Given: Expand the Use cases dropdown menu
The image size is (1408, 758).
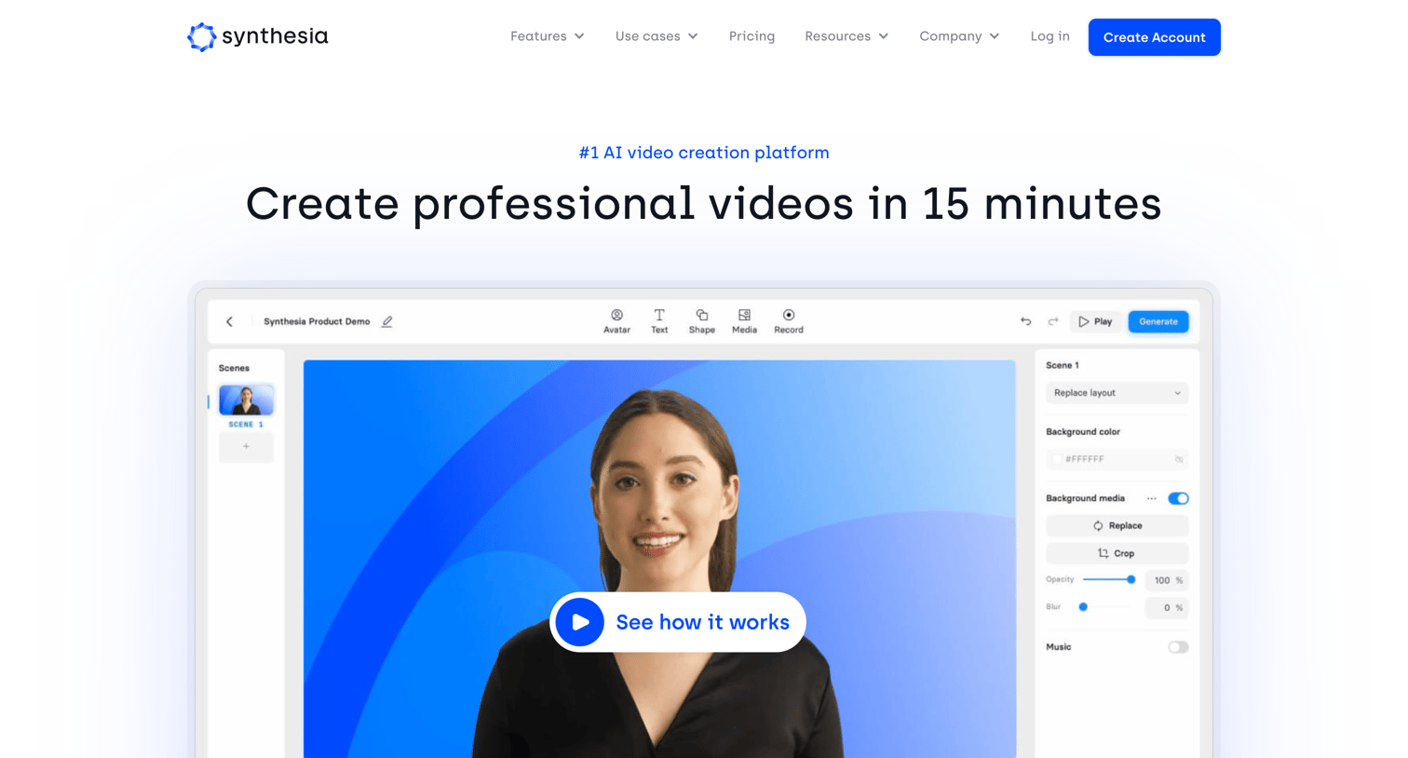Looking at the screenshot, I should coord(657,36).
